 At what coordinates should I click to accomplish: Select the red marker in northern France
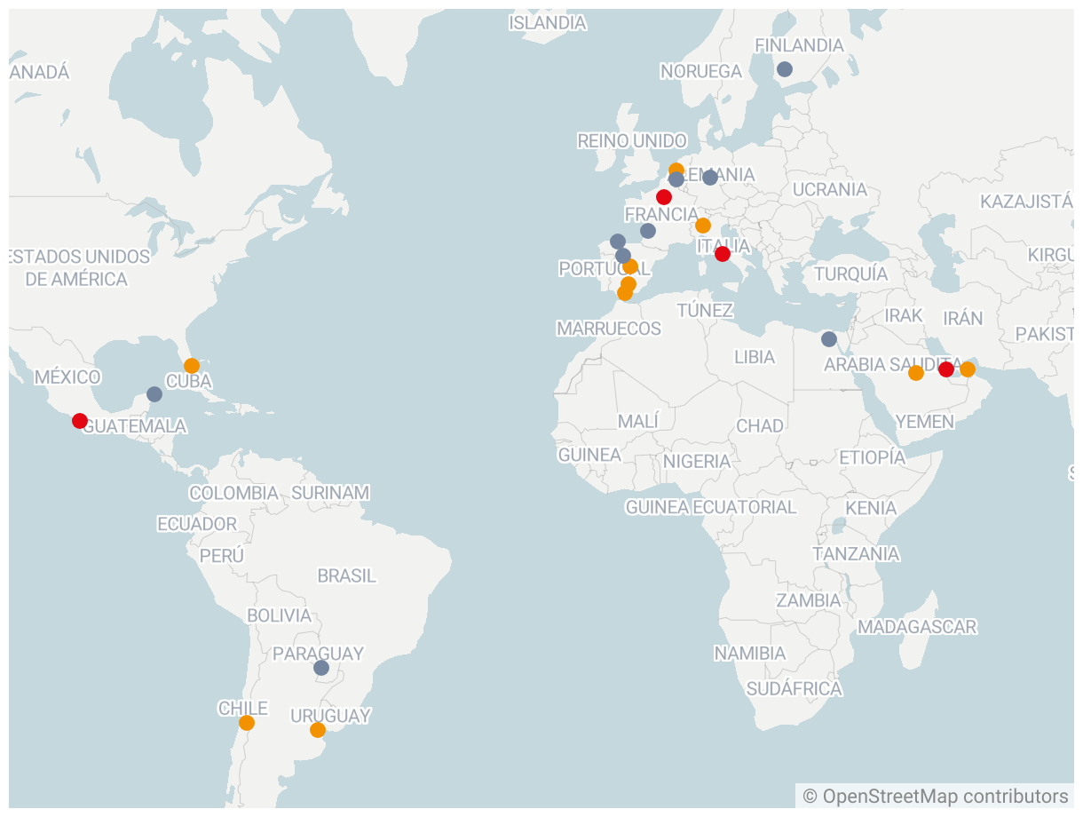click(x=664, y=197)
